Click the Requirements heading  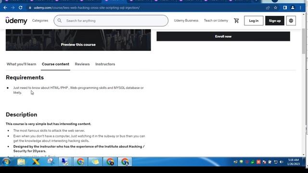tap(25, 77)
